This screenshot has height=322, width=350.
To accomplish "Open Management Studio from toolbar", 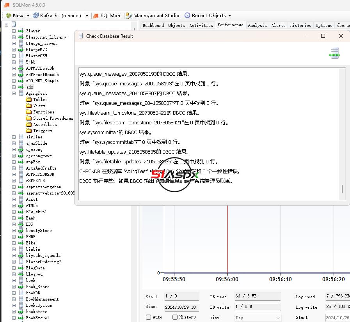I will point(129,16).
